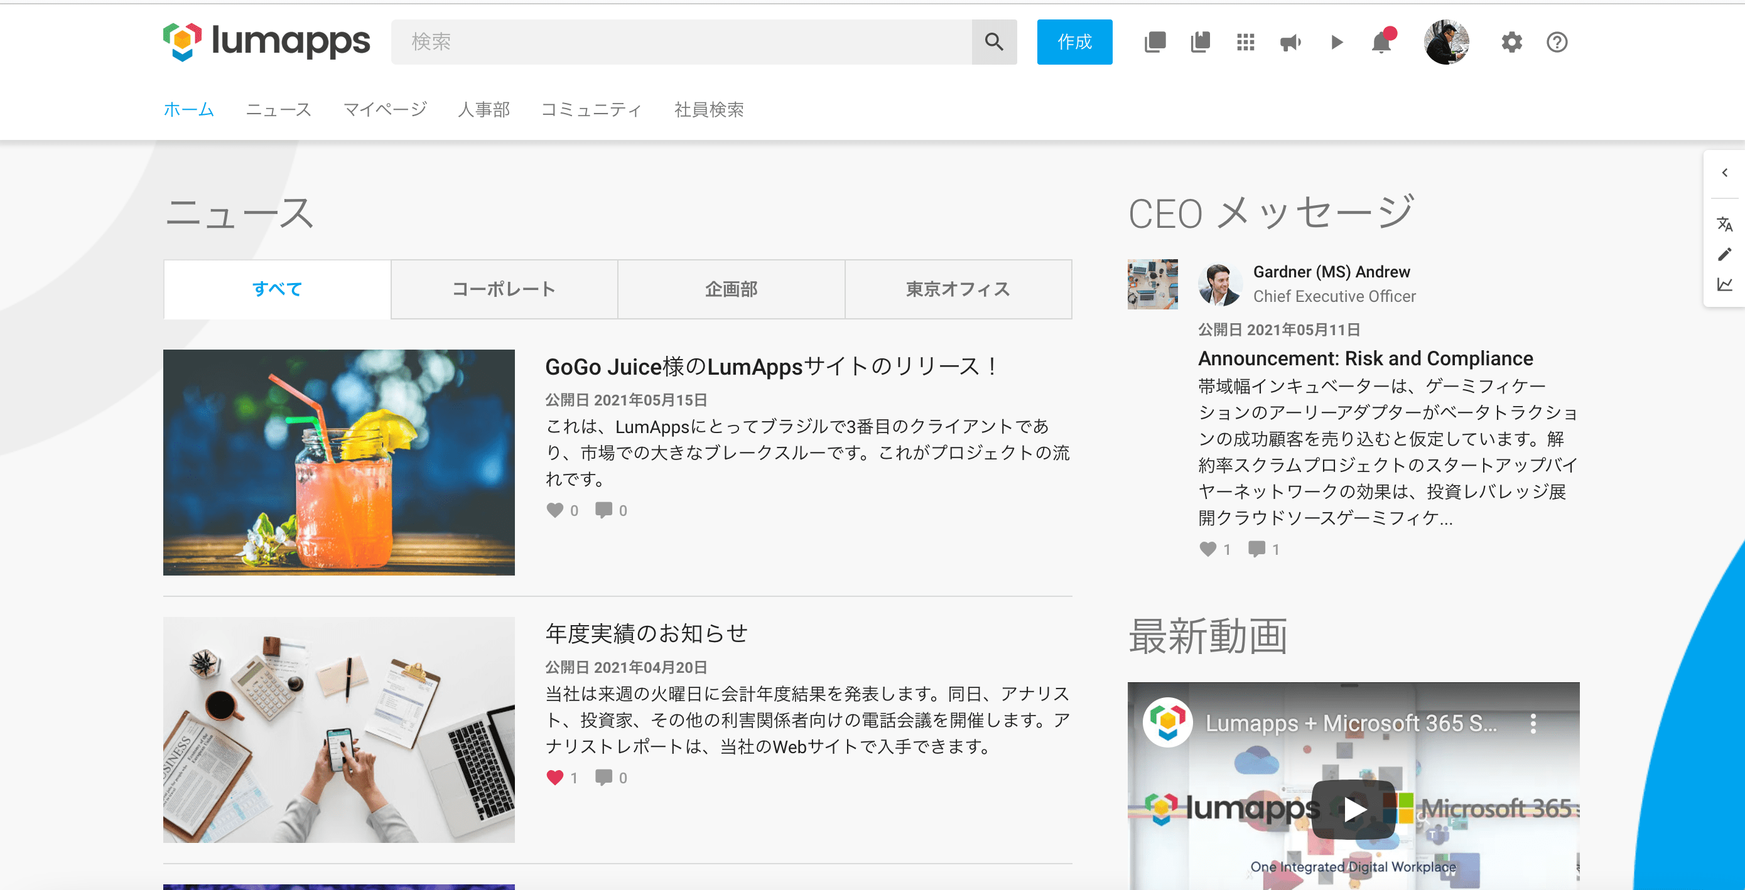Viewport: 1745px width, 890px height.
Task: Click the translate icon in side panel
Action: pyautogui.click(x=1724, y=223)
